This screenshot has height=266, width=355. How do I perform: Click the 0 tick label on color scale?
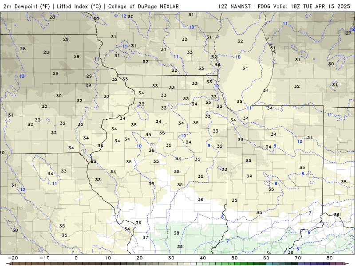(x=76, y=258)
